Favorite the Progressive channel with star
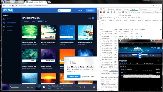 tap(28, 87)
